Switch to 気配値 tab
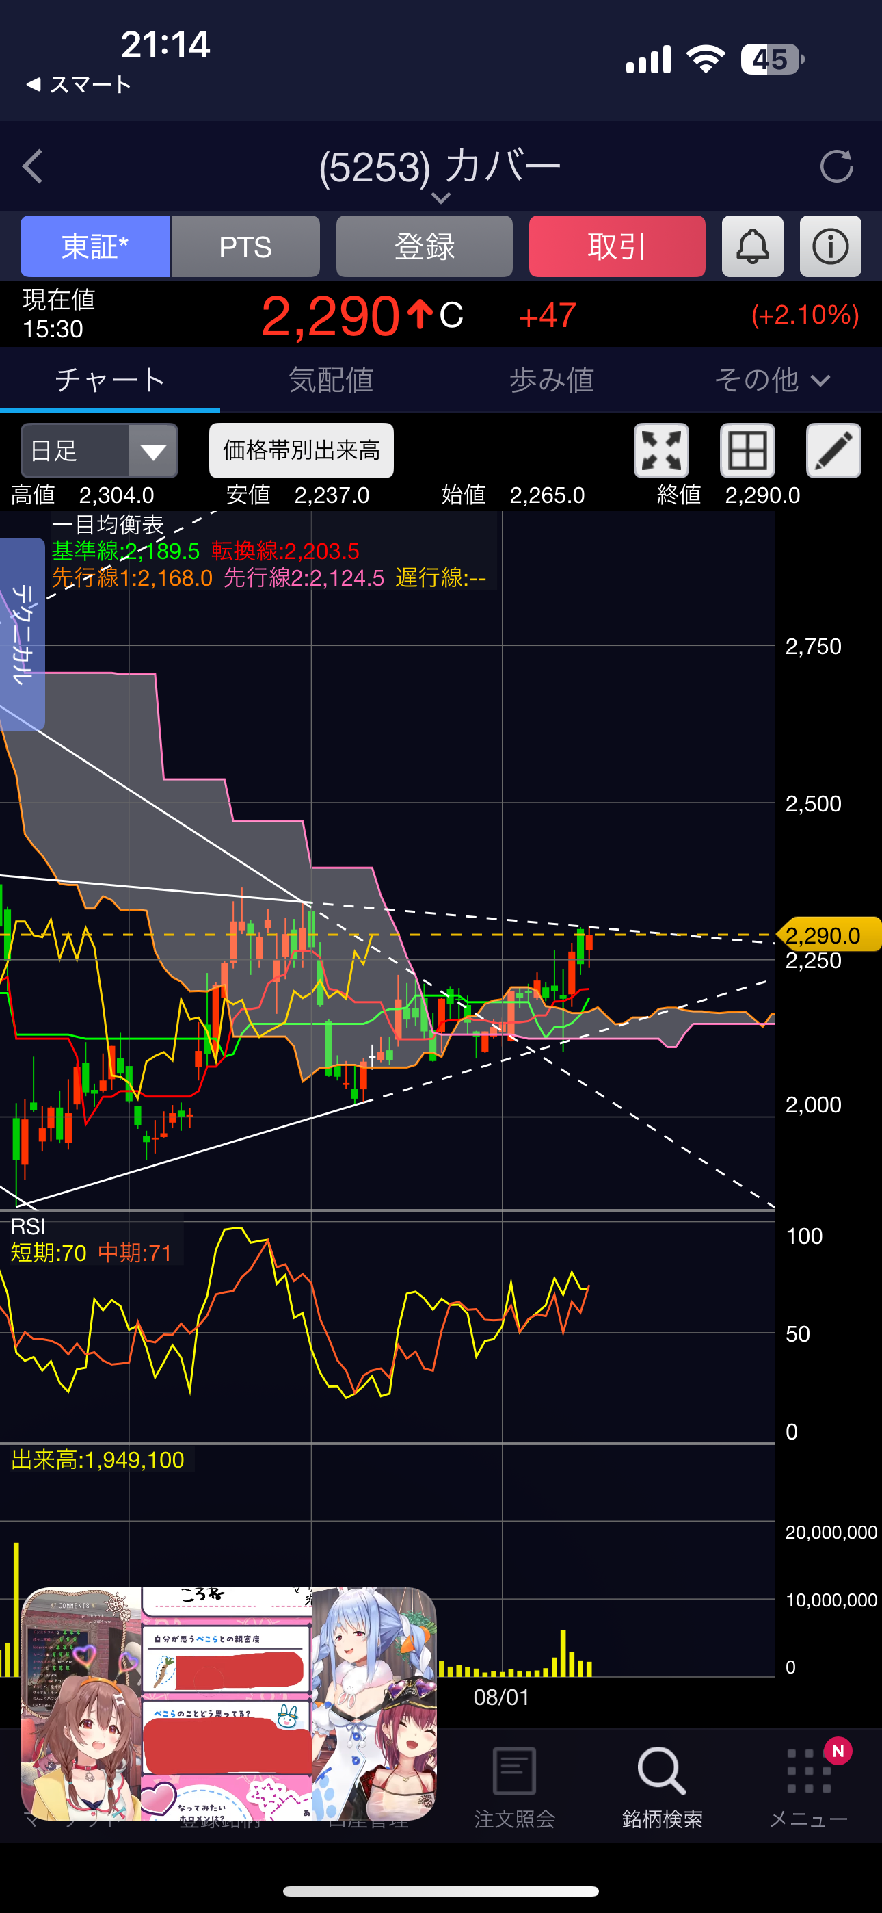The width and height of the screenshot is (882, 1913). [x=330, y=380]
